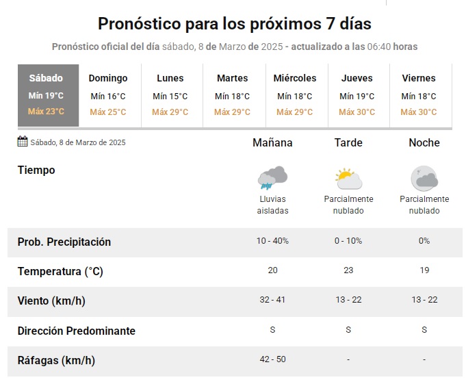This screenshot has width=466, height=382.
Task: Click the Prob. Precipitación row label
Action: pyautogui.click(x=64, y=242)
